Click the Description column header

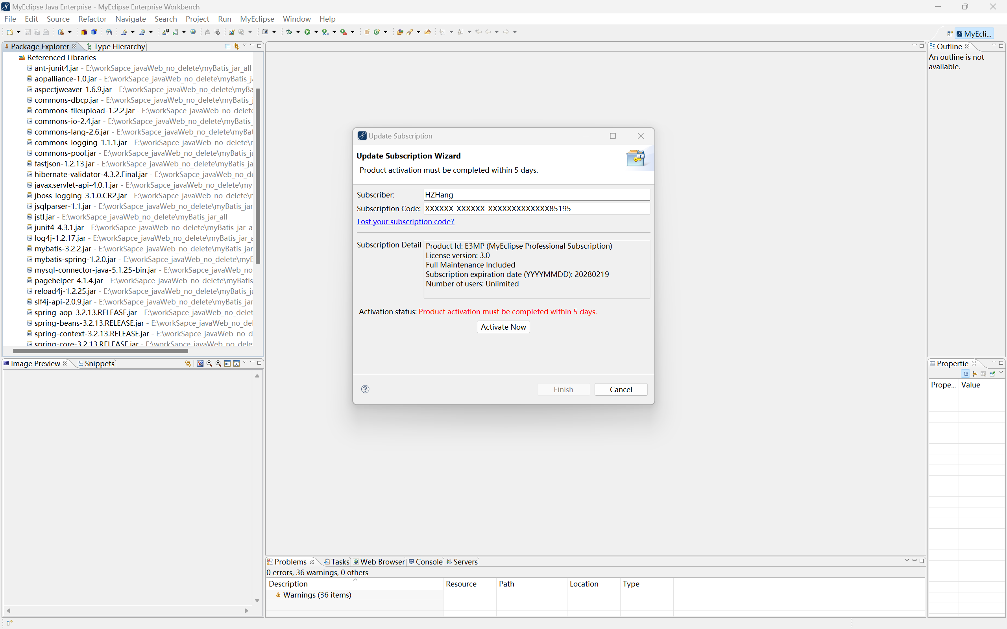click(x=355, y=584)
